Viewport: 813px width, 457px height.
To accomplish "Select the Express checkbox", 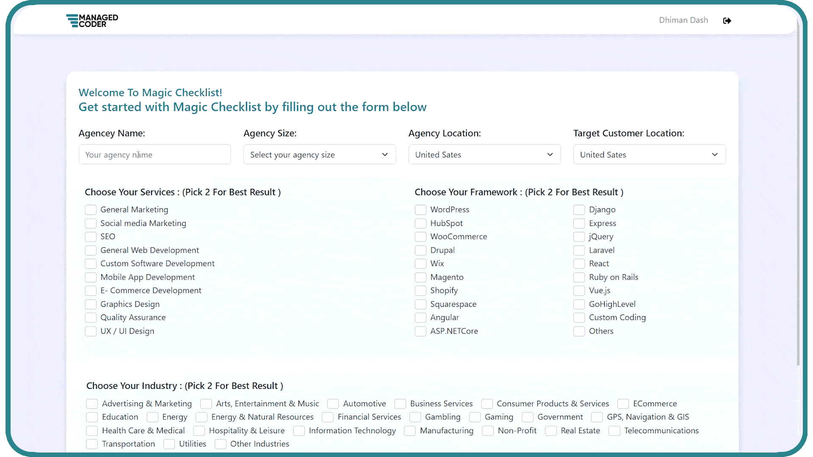I will click(579, 223).
